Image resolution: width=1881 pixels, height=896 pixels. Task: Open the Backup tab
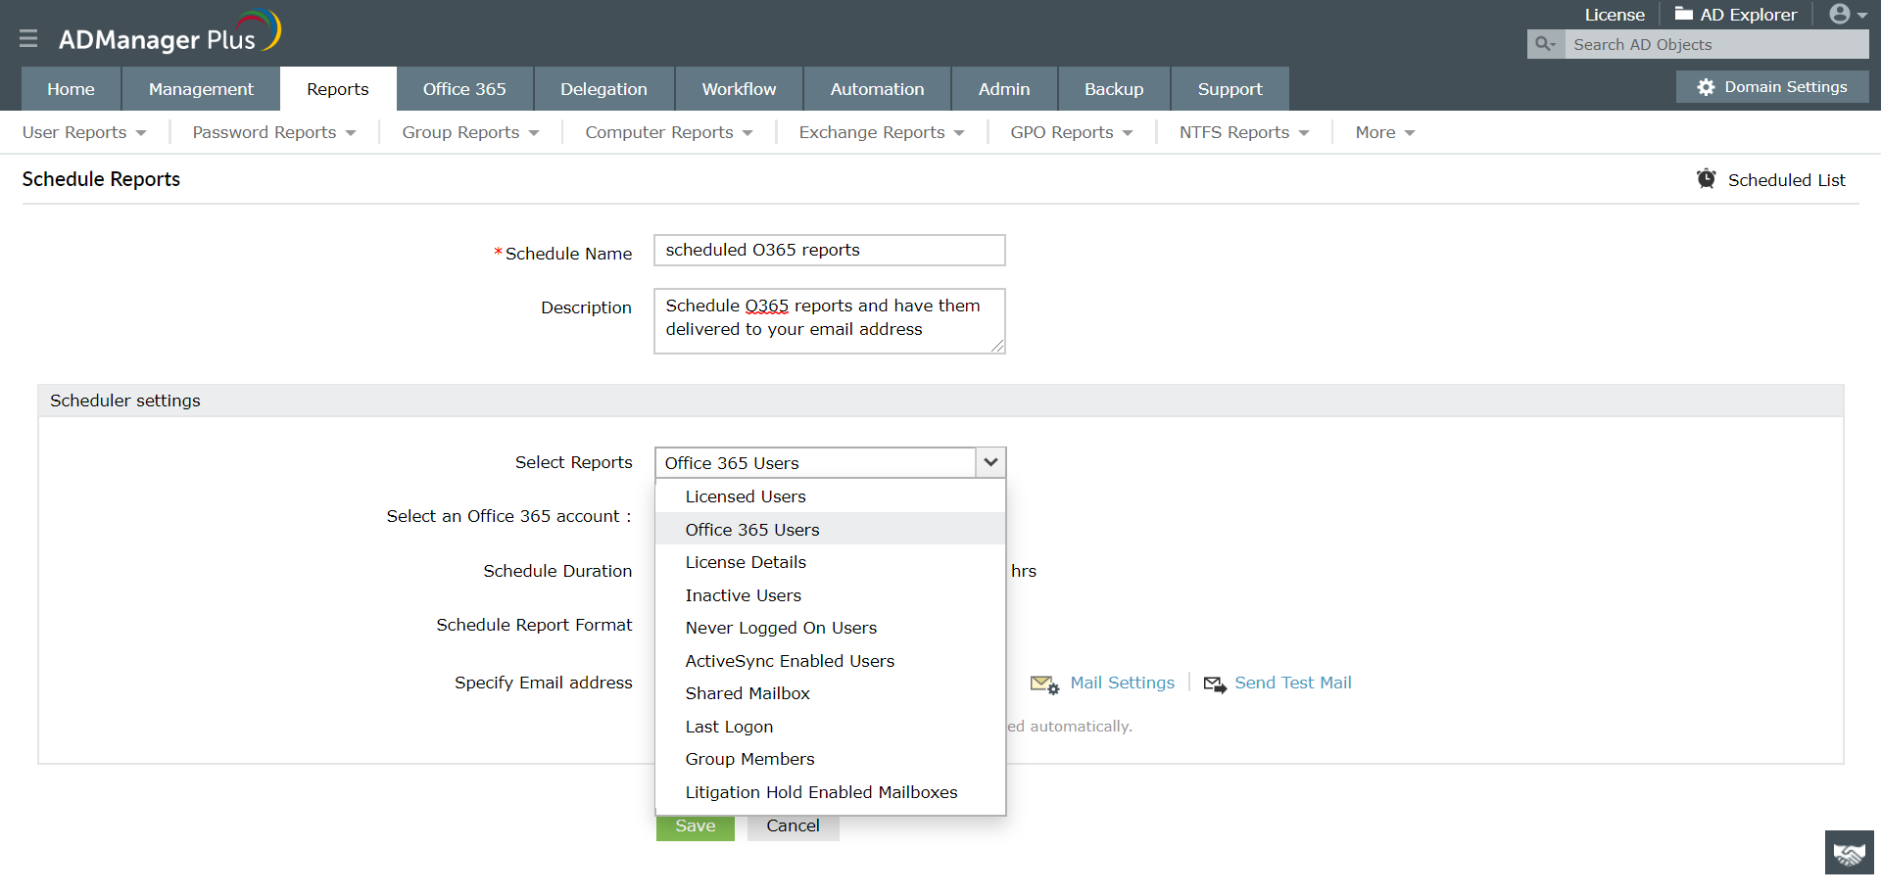[1114, 89]
